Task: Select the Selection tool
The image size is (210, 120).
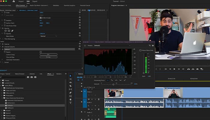Action: click(x=70, y=76)
